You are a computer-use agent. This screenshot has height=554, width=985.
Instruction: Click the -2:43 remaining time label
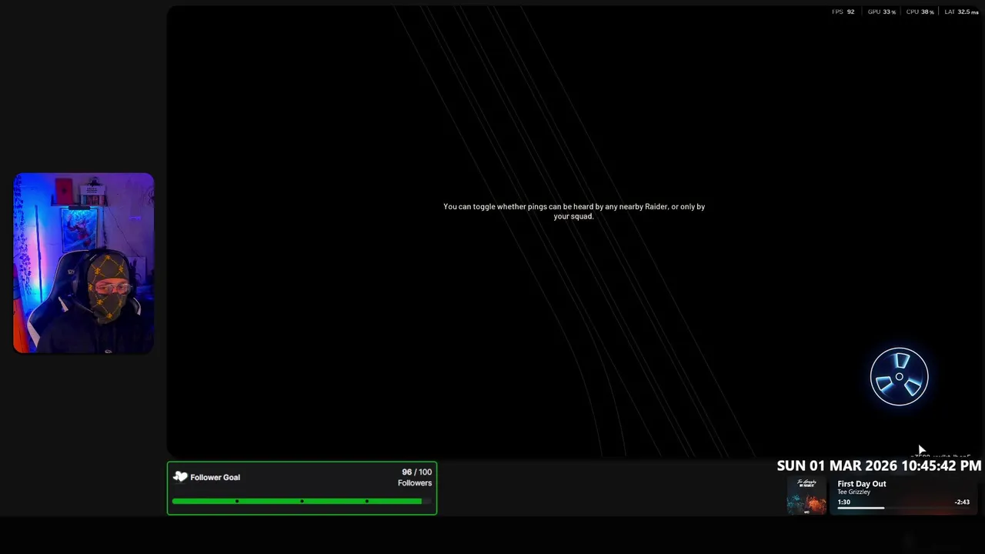[962, 502]
